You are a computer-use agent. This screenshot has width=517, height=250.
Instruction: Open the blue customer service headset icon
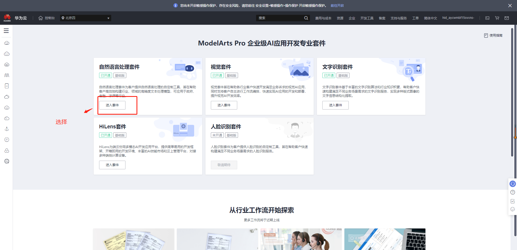(x=513, y=184)
